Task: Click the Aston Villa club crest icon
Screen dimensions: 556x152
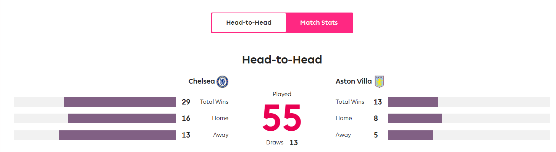Action: tap(379, 81)
